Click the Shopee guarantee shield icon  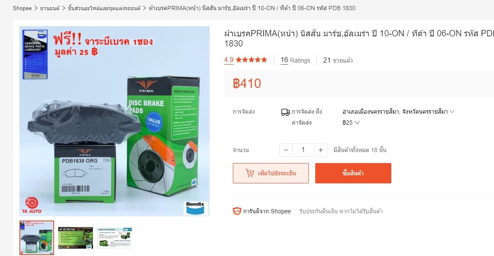point(237,211)
